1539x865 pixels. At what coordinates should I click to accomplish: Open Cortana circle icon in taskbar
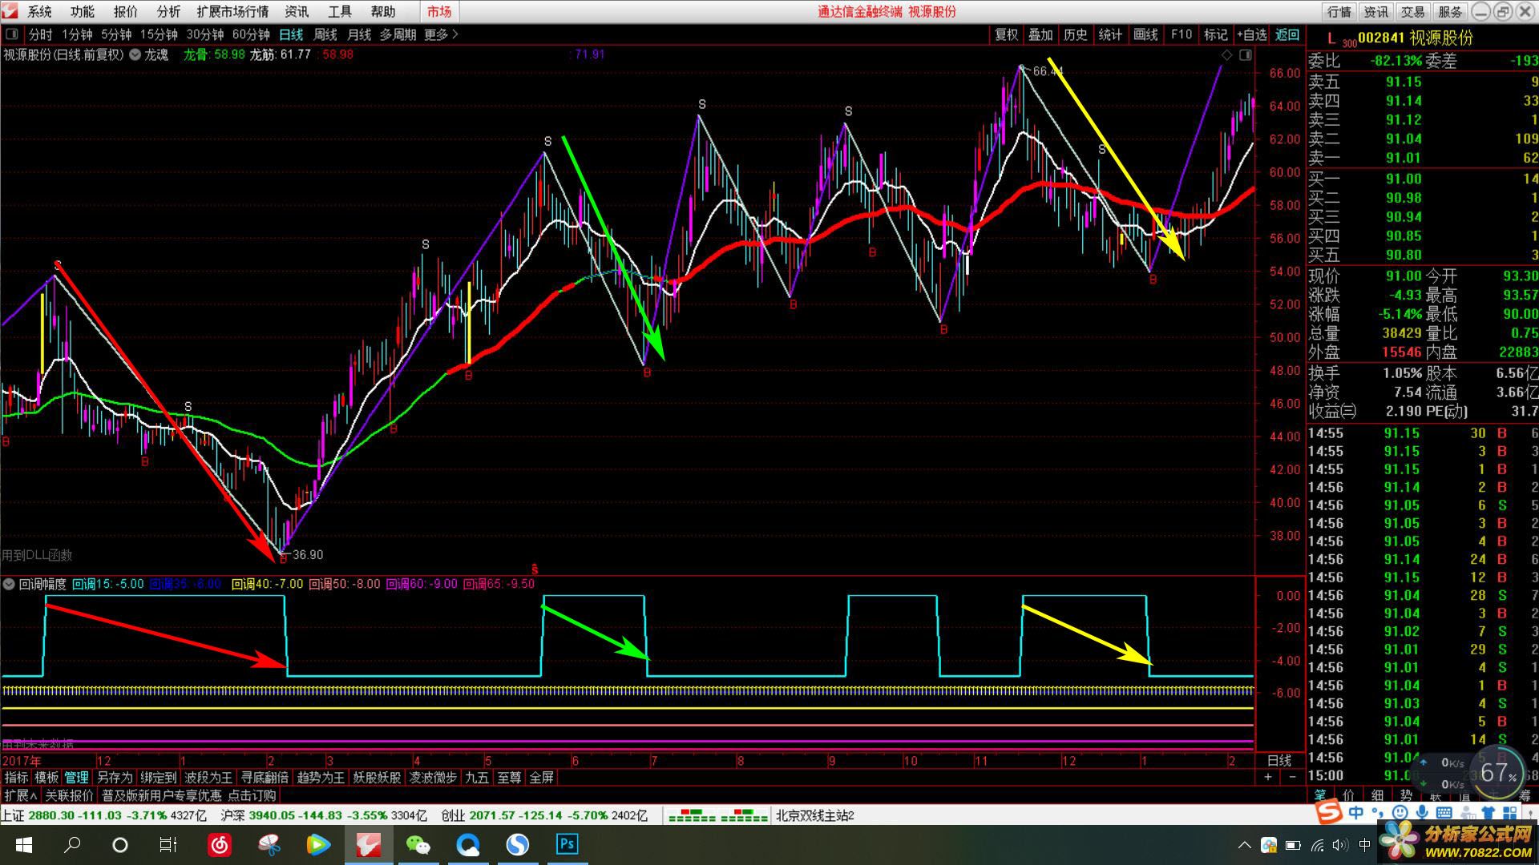click(x=120, y=845)
